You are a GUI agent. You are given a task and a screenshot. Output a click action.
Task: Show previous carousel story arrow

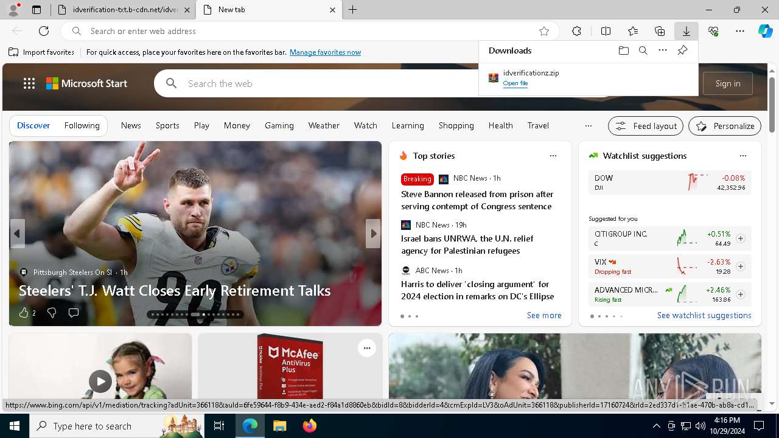pyautogui.click(x=17, y=234)
